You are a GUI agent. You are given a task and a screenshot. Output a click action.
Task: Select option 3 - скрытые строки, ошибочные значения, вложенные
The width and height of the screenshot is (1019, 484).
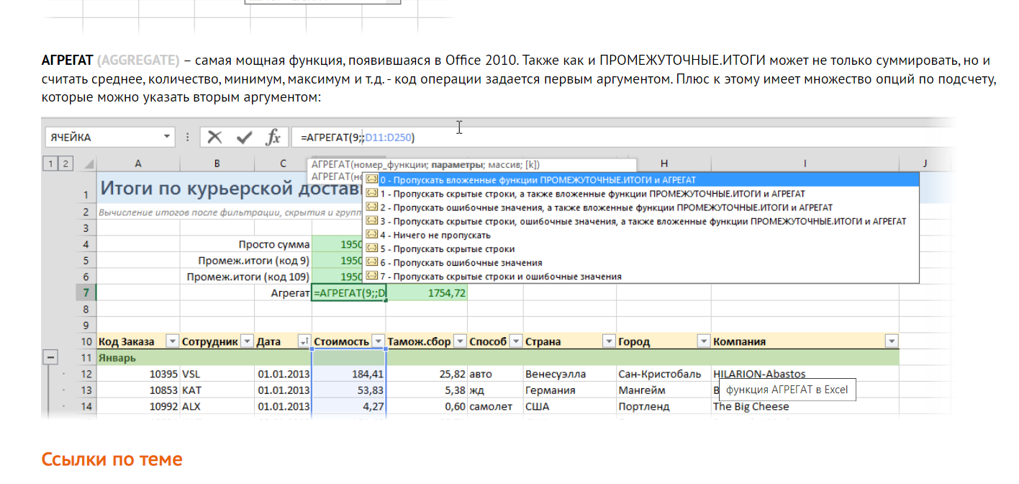pyautogui.click(x=640, y=221)
